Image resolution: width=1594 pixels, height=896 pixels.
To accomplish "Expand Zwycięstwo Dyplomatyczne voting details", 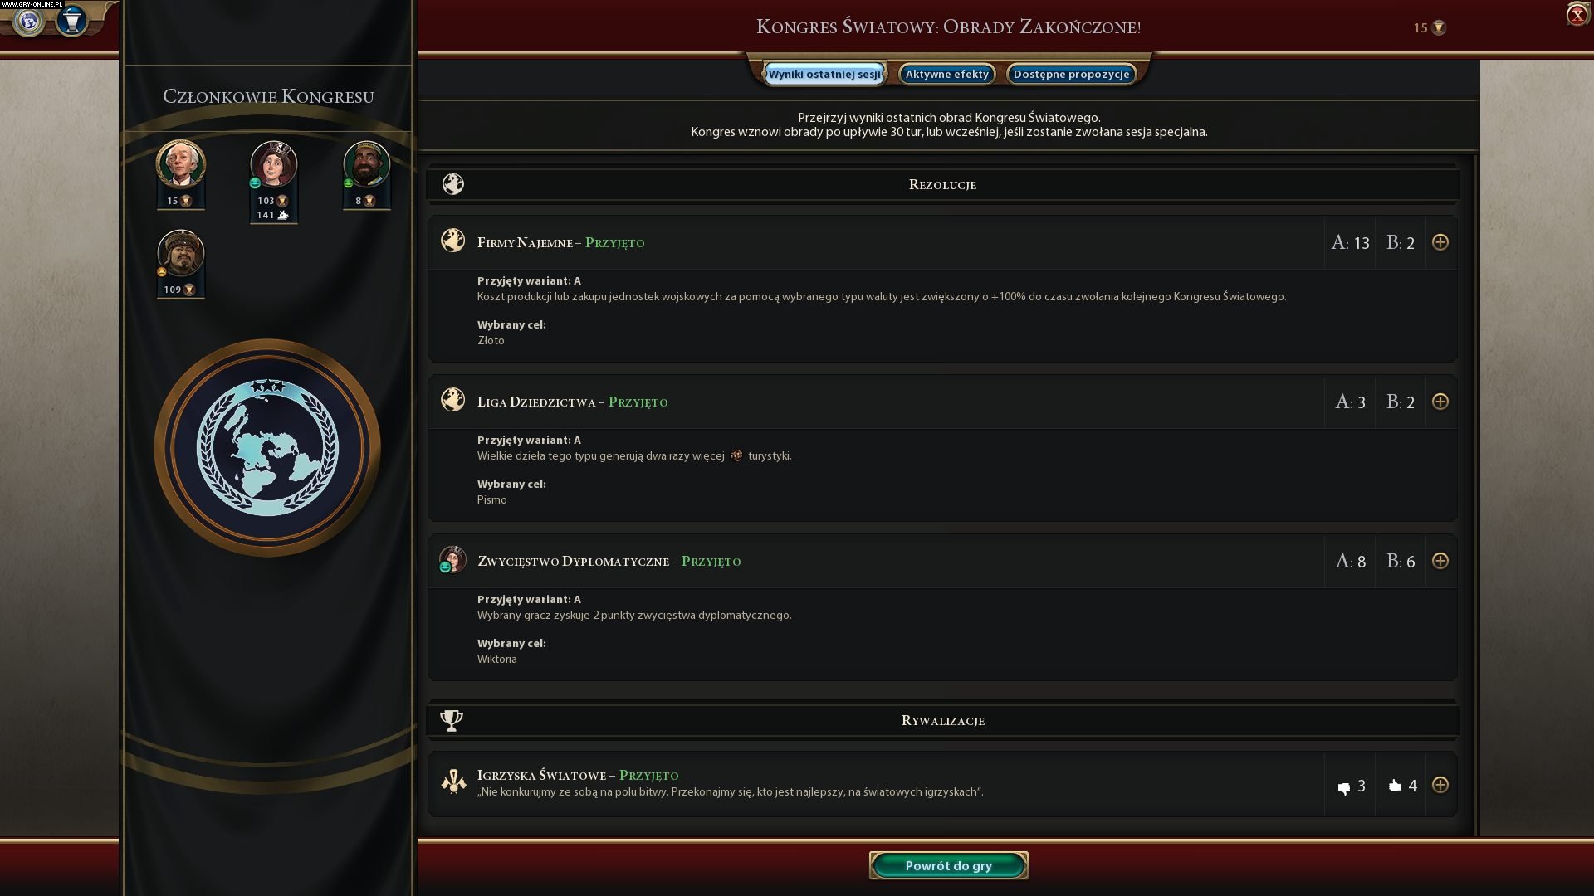I will [x=1440, y=561].
